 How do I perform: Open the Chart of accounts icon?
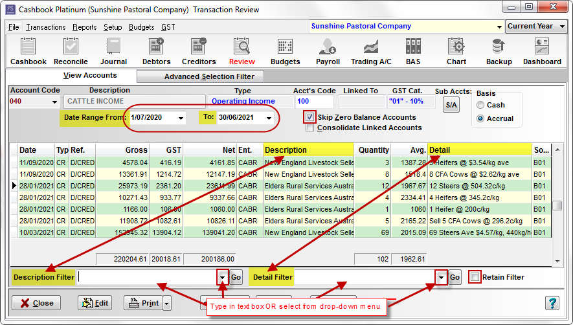(x=456, y=52)
